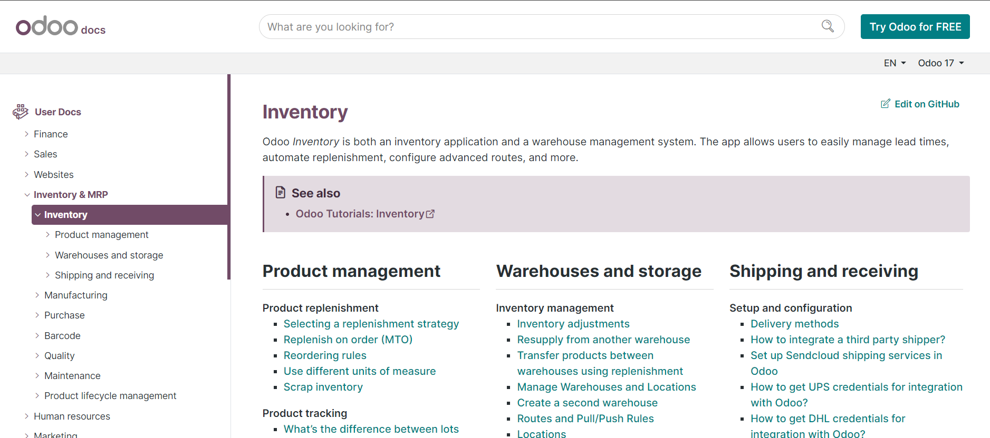Open the EN language dropdown

(895, 63)
